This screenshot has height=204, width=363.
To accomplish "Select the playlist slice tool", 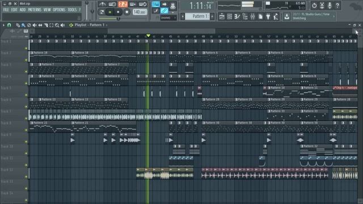I will point(46,25).
